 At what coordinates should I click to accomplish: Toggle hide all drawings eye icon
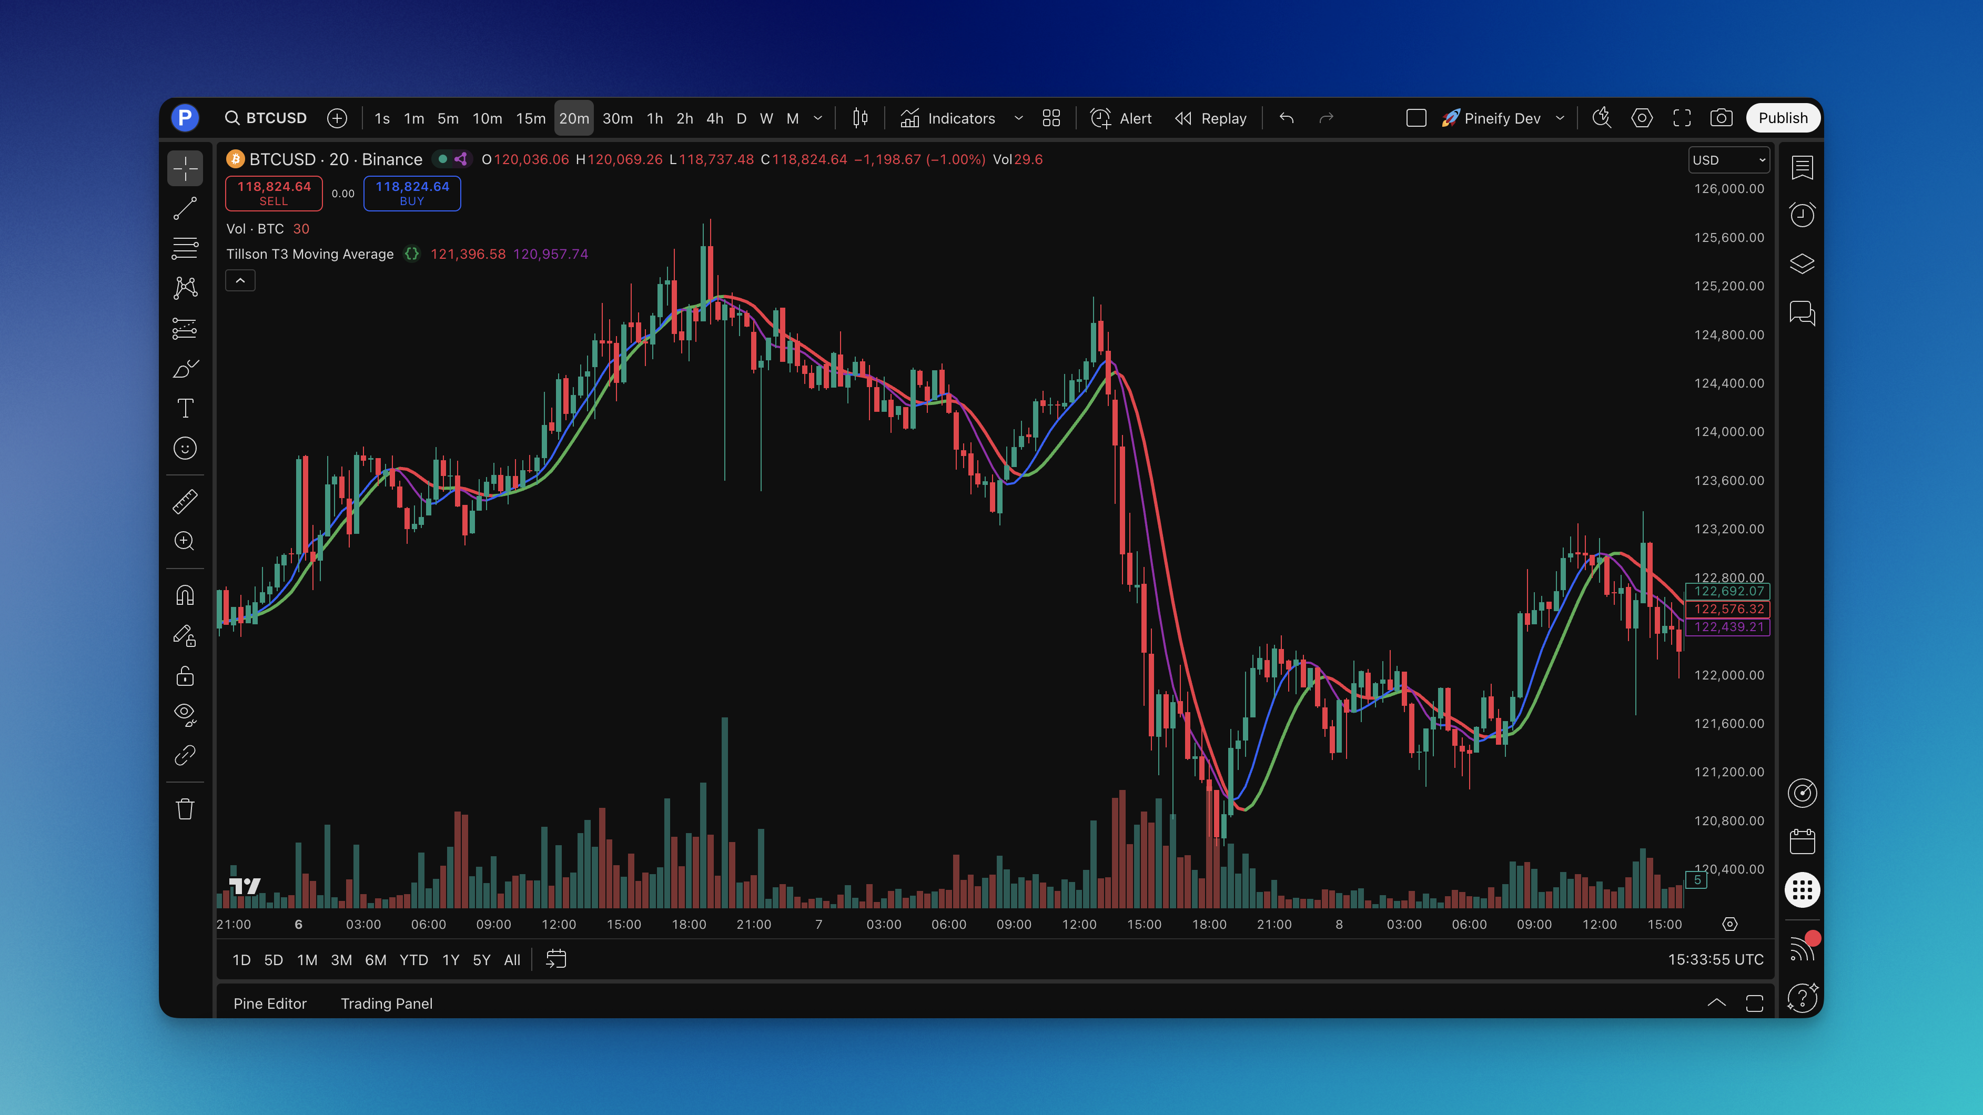point(185,714)
